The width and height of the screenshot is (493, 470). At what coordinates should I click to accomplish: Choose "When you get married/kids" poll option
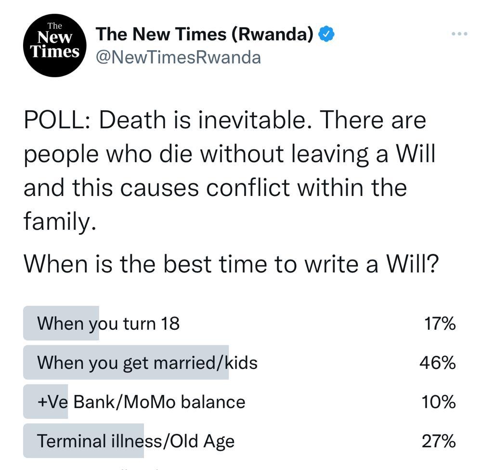147,362
